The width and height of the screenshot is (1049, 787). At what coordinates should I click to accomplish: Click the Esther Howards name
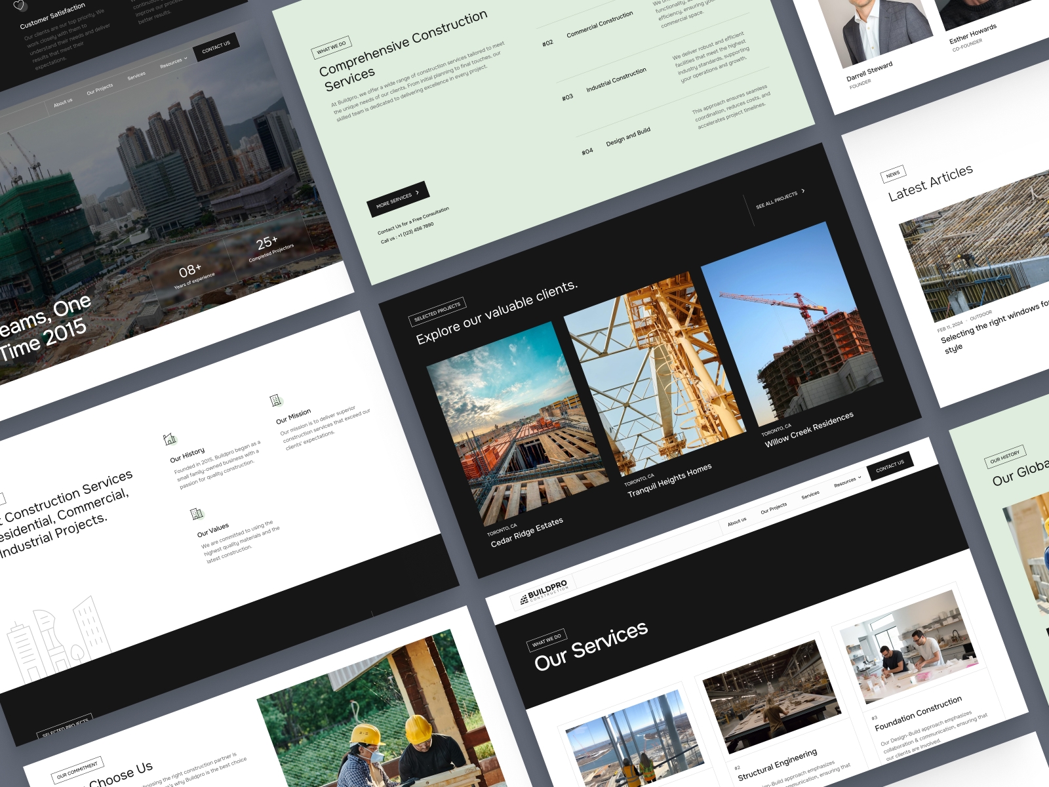click(x=973, y=33)
